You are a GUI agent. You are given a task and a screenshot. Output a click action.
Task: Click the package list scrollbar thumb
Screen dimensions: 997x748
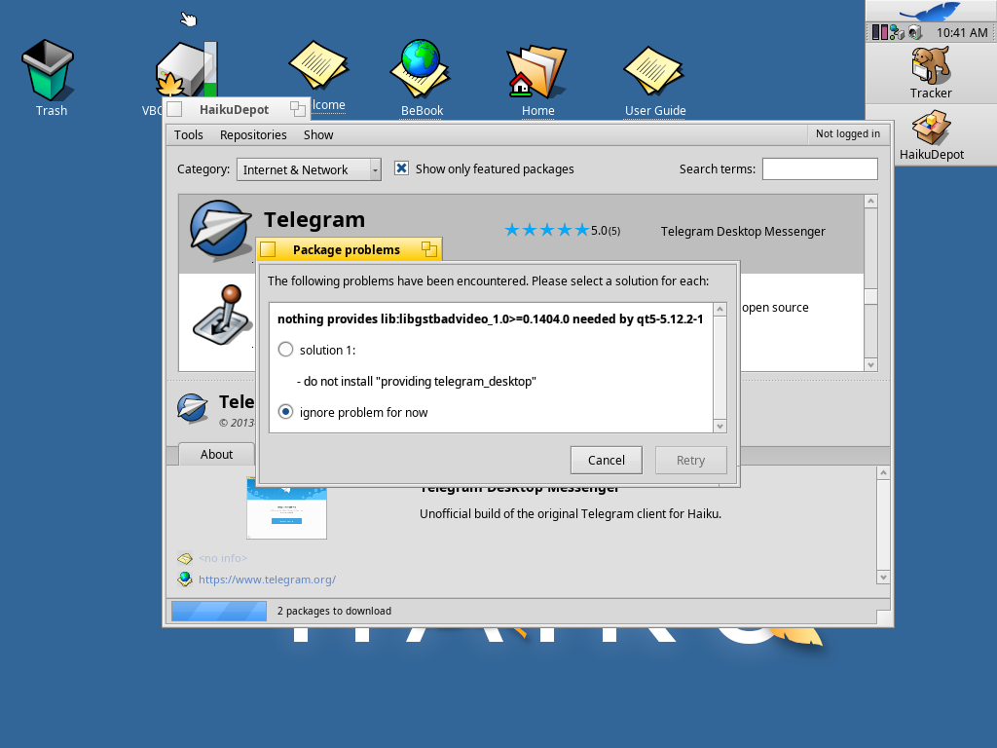pyautogui.click(x=871, y=296)
